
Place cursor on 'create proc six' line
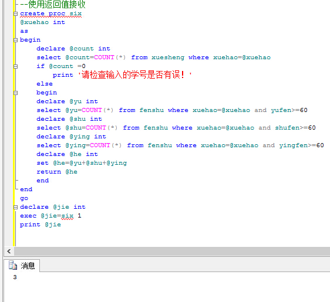coord(50,13)
